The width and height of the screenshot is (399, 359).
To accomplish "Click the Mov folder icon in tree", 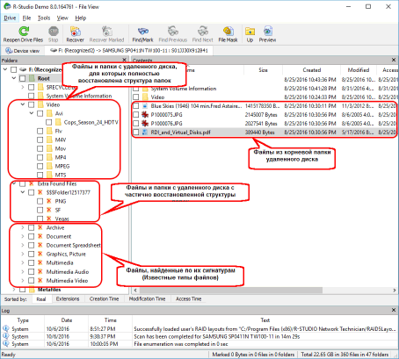I will click(x=49, y=148).
